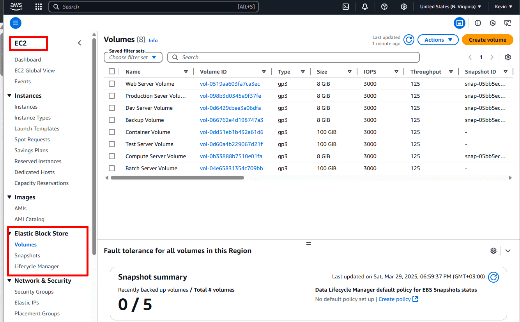This screenshot has width=520, height=322.
Task: Go to Security Groups in the sidebar
Action: [x=34, y=292]
